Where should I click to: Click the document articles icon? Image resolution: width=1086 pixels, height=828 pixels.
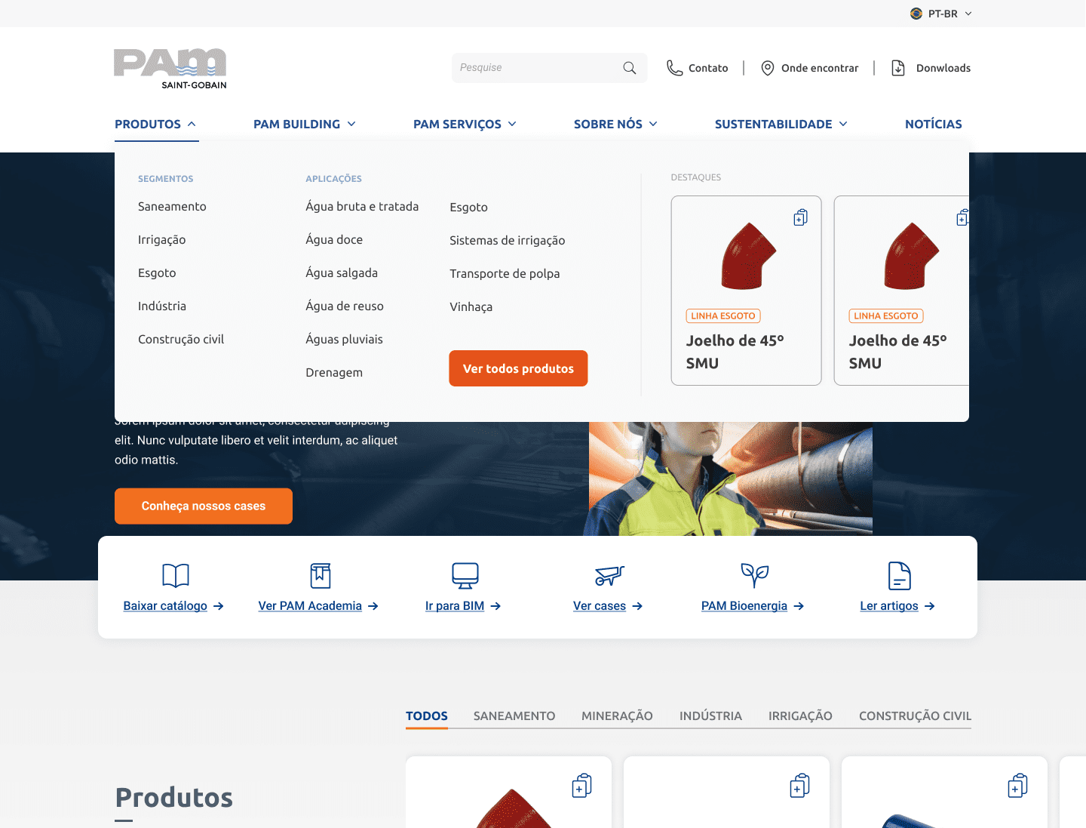click(x=900, y=575)
